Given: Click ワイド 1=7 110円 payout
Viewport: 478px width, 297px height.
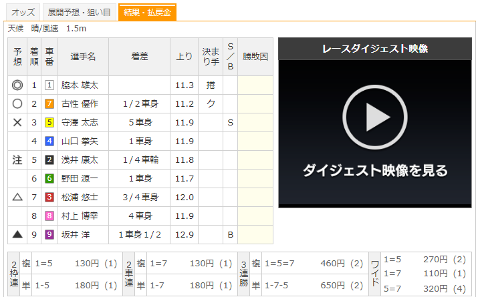Looking at the screenshot, I should point(425,274).
